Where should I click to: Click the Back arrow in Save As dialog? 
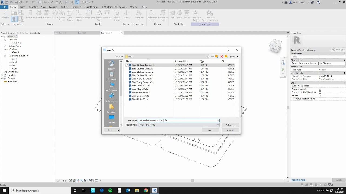[212, 56]
